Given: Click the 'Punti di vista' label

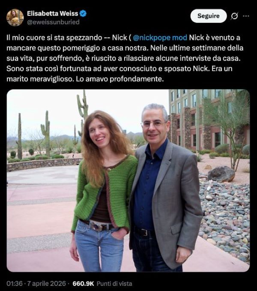Looking at the screenshot, I should tap(114, 284).
